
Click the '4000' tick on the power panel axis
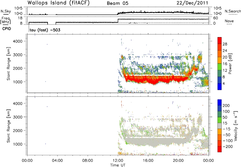tap(17, 41)
